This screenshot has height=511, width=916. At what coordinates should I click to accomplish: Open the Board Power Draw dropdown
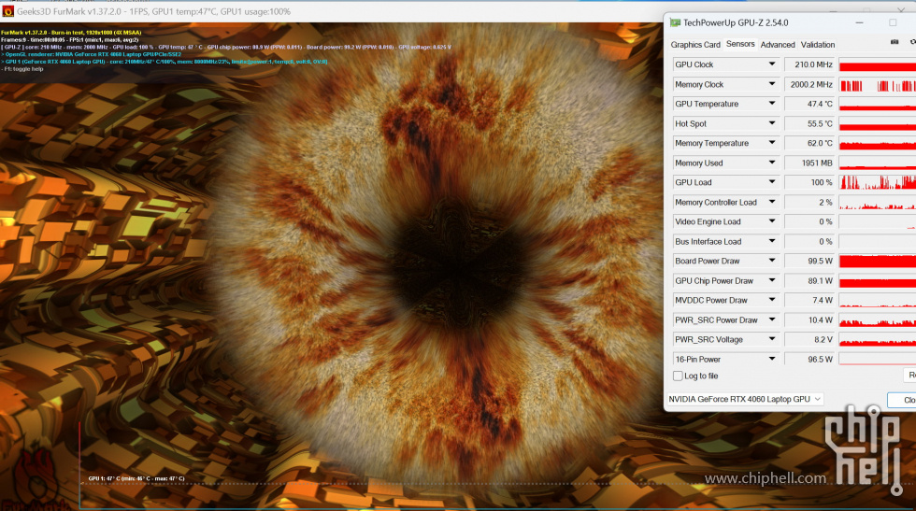pyautogui.click(x=772, y=261)
